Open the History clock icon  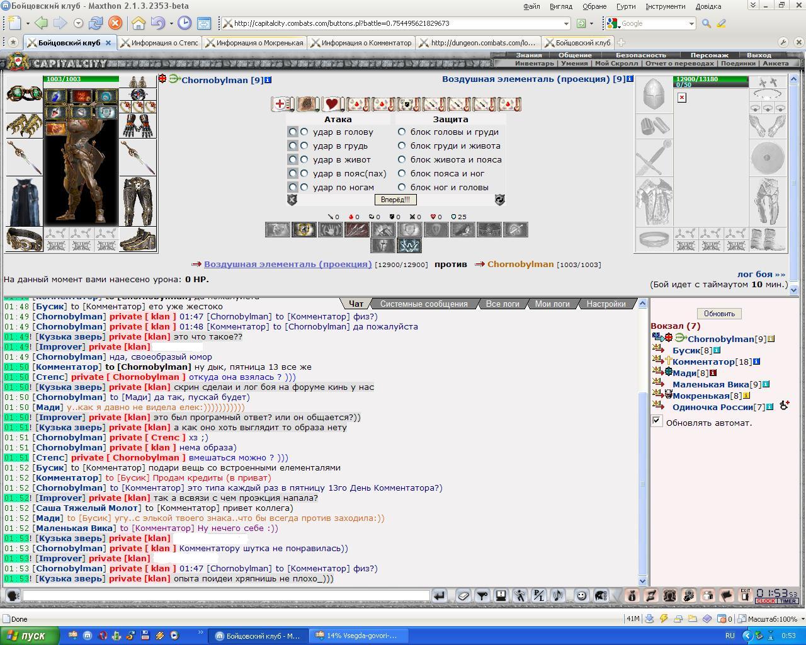pyautogui.click(x=184, y=23)
